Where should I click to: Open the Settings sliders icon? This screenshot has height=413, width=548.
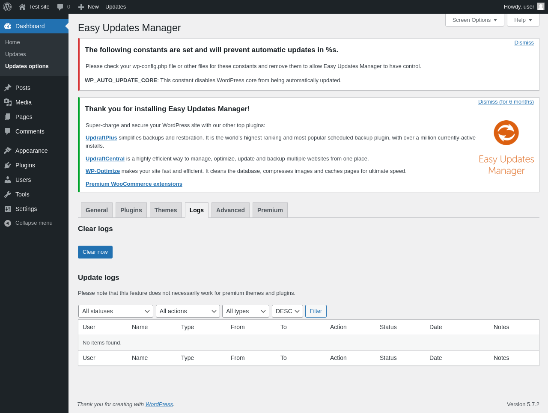click(8, 209)
